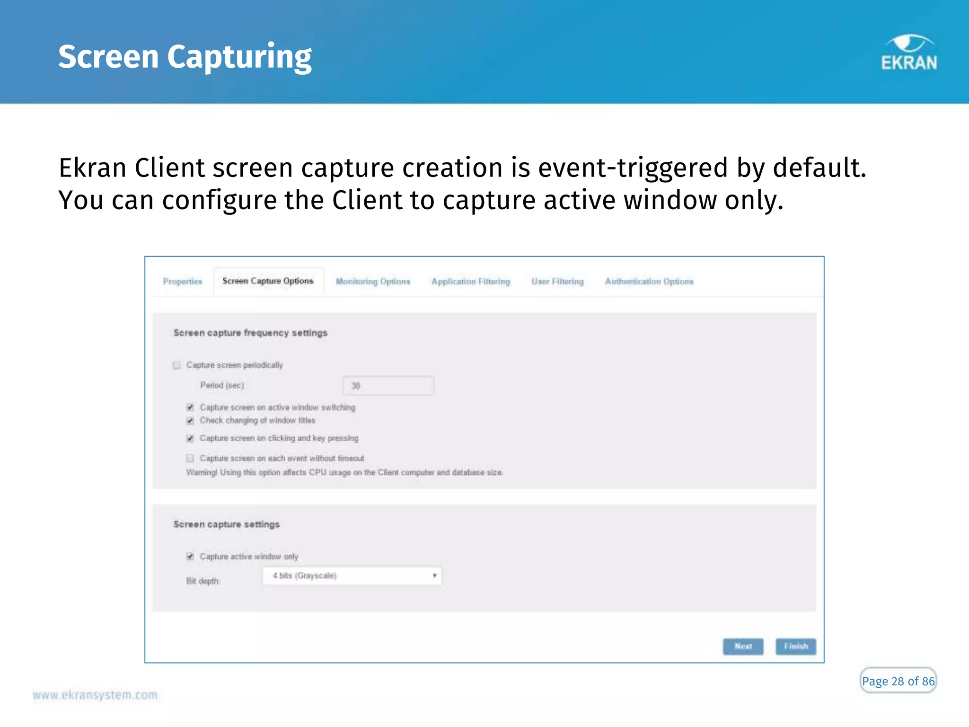Image resolution: width=969 pixels, height=727 pixels.
Task: Open the Application Filtering tab
Action: point(471,282)
